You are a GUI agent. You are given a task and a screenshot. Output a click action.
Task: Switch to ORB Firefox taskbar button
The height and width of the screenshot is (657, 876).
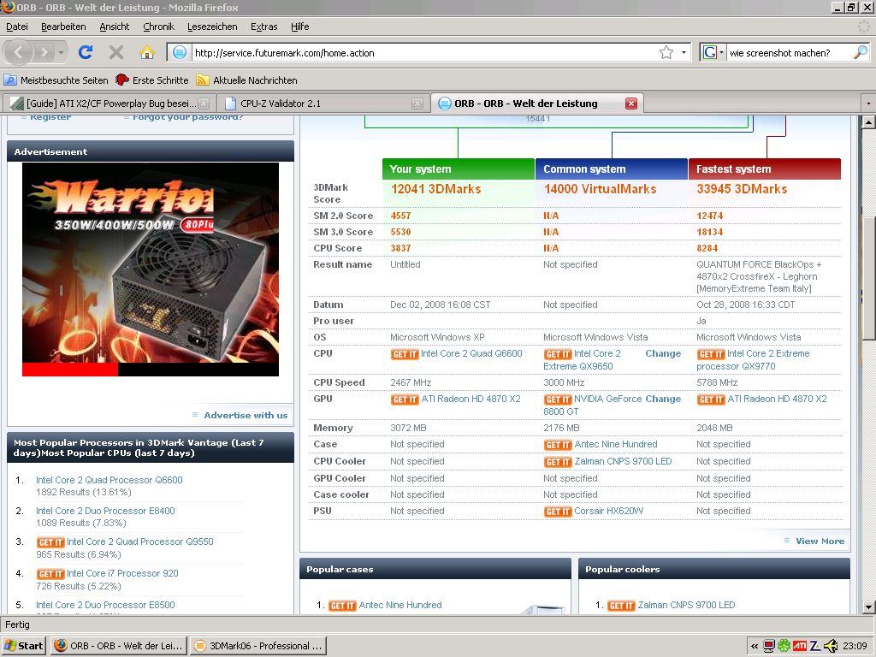(x=118, y=646)
